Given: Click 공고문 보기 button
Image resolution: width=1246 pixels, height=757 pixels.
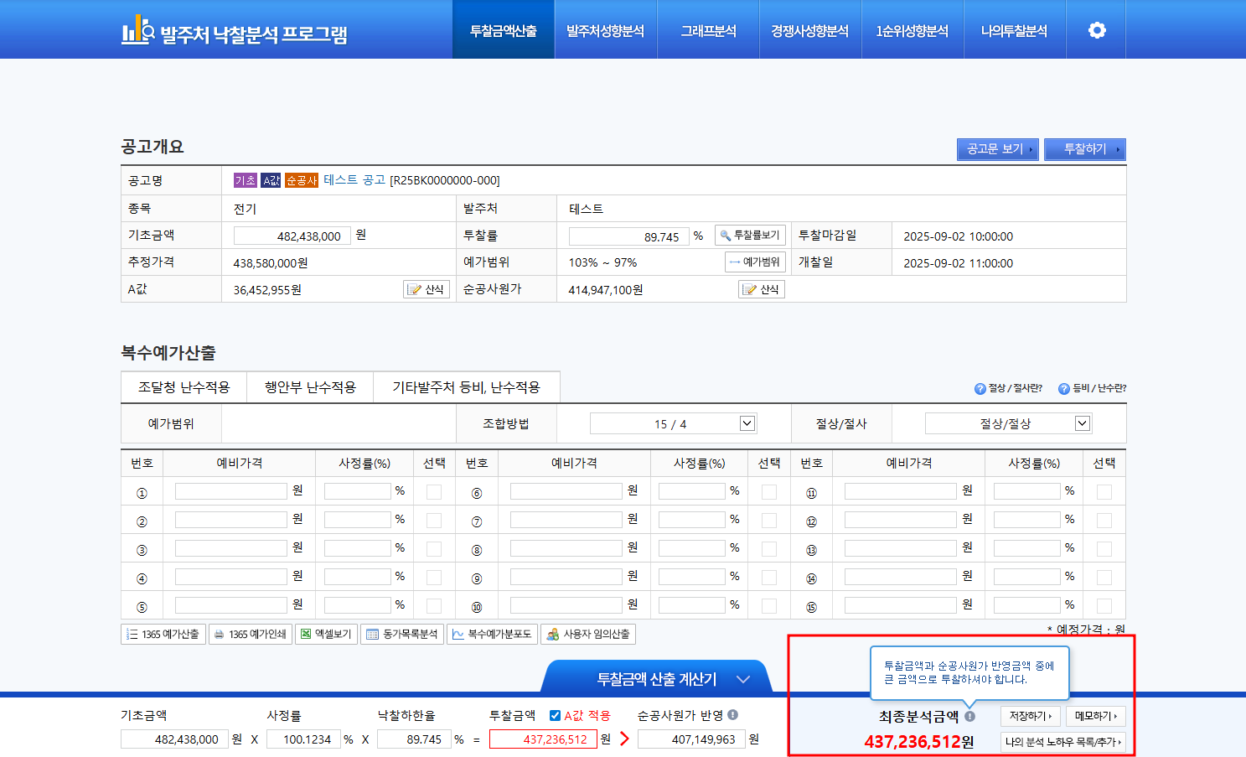Looking at the screenshot, I should click(x=998, y=149).
